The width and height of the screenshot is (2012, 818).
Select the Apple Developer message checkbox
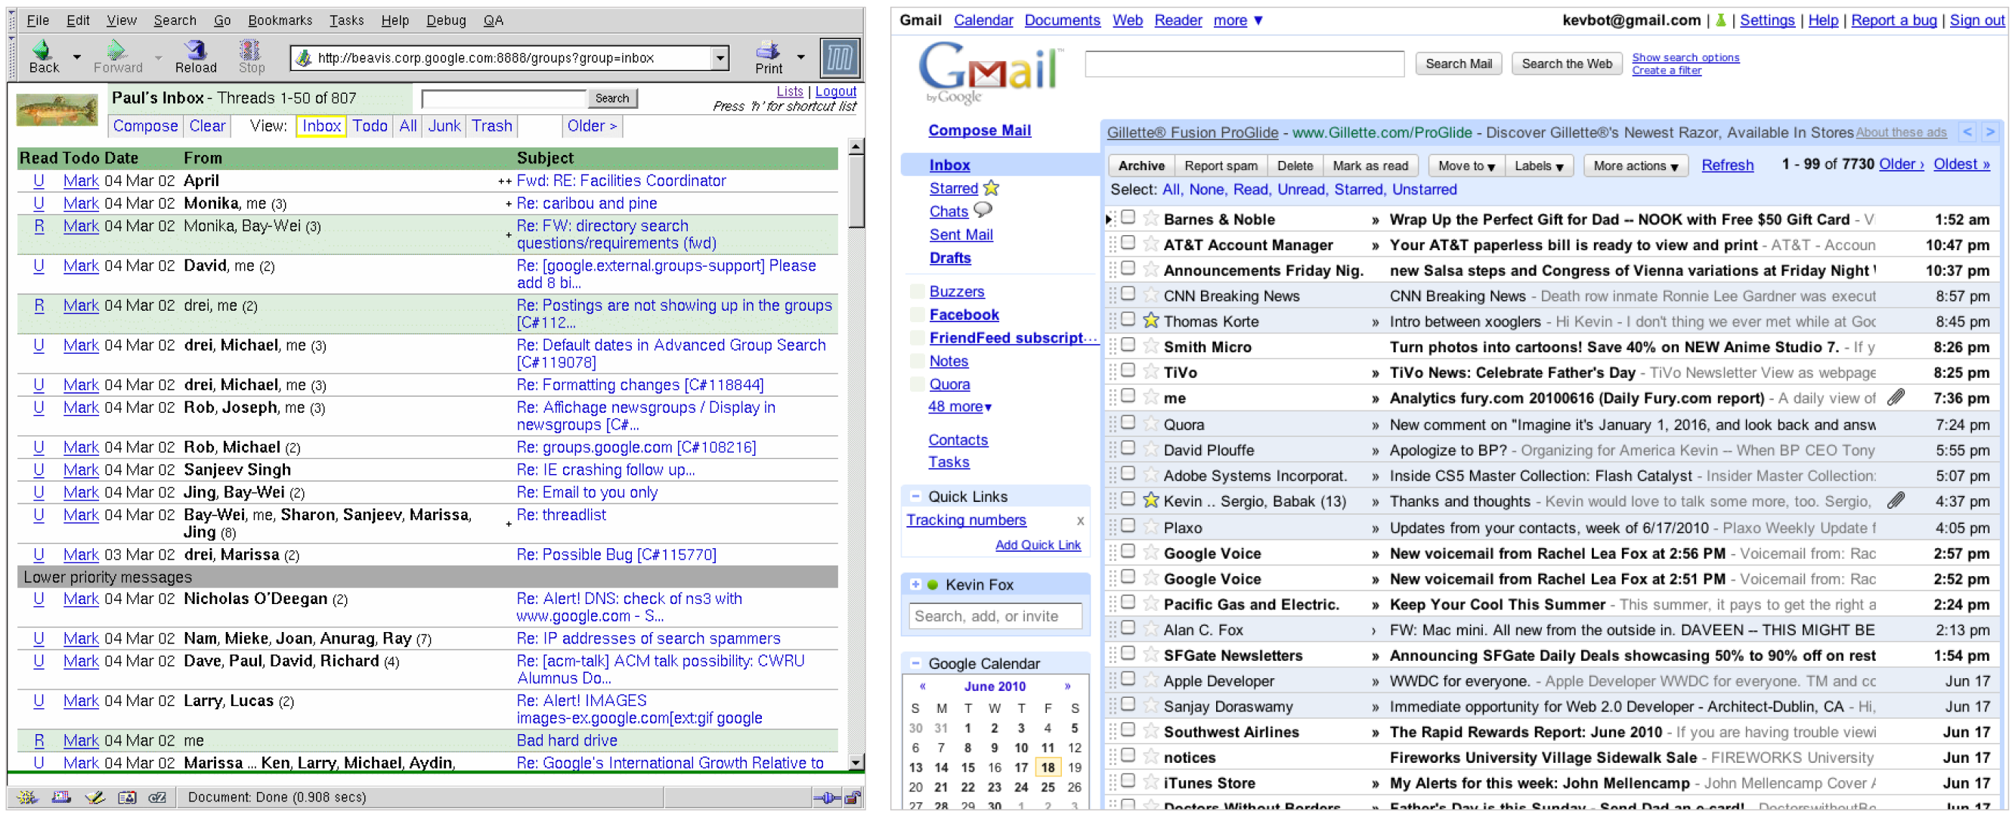pyautogui.click(x=1128, y=678)
